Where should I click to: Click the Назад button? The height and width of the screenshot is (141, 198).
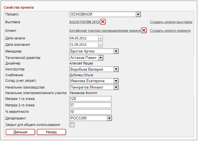coord(51,132)
